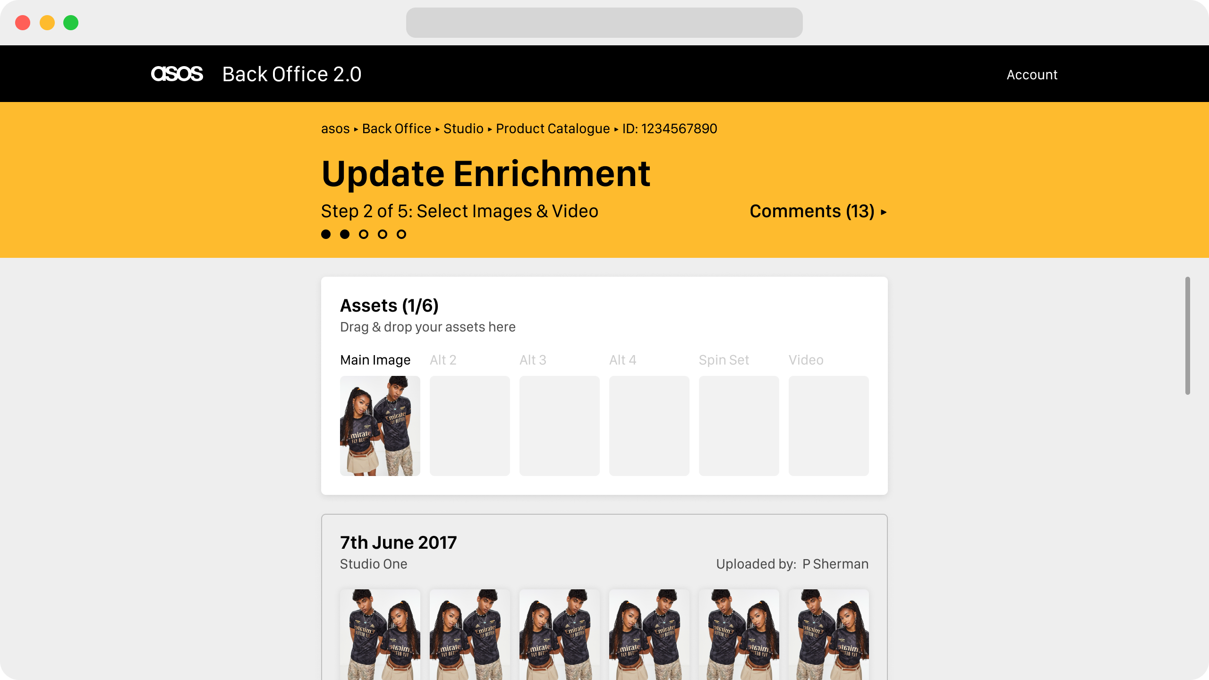
Task: Go to step four progress dot
Action: 383,234
